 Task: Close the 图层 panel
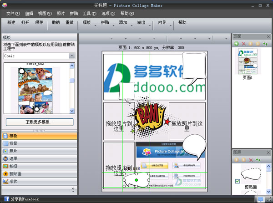point(268,152)
